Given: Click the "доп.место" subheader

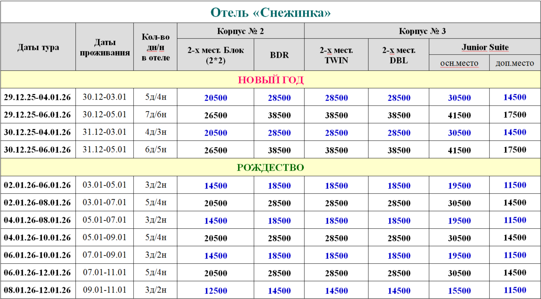Looking at the screenshot, I should (x=515, y=63).
